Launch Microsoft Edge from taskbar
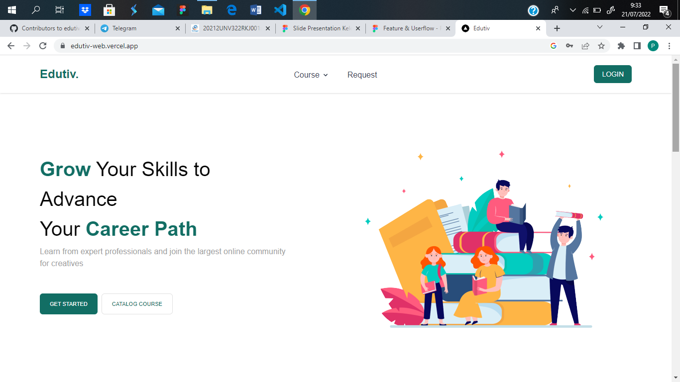This screenshot has height=382, width=680. click(x=231, y=10)
